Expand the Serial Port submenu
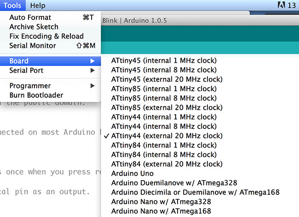 [50, 70]
